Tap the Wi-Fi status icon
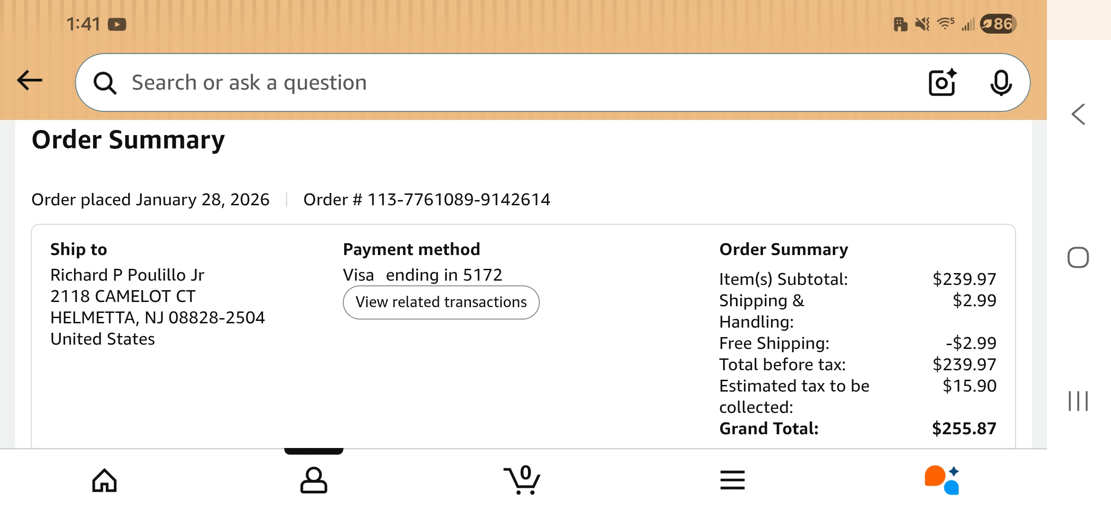1111x512 pixels. [945, 24]
